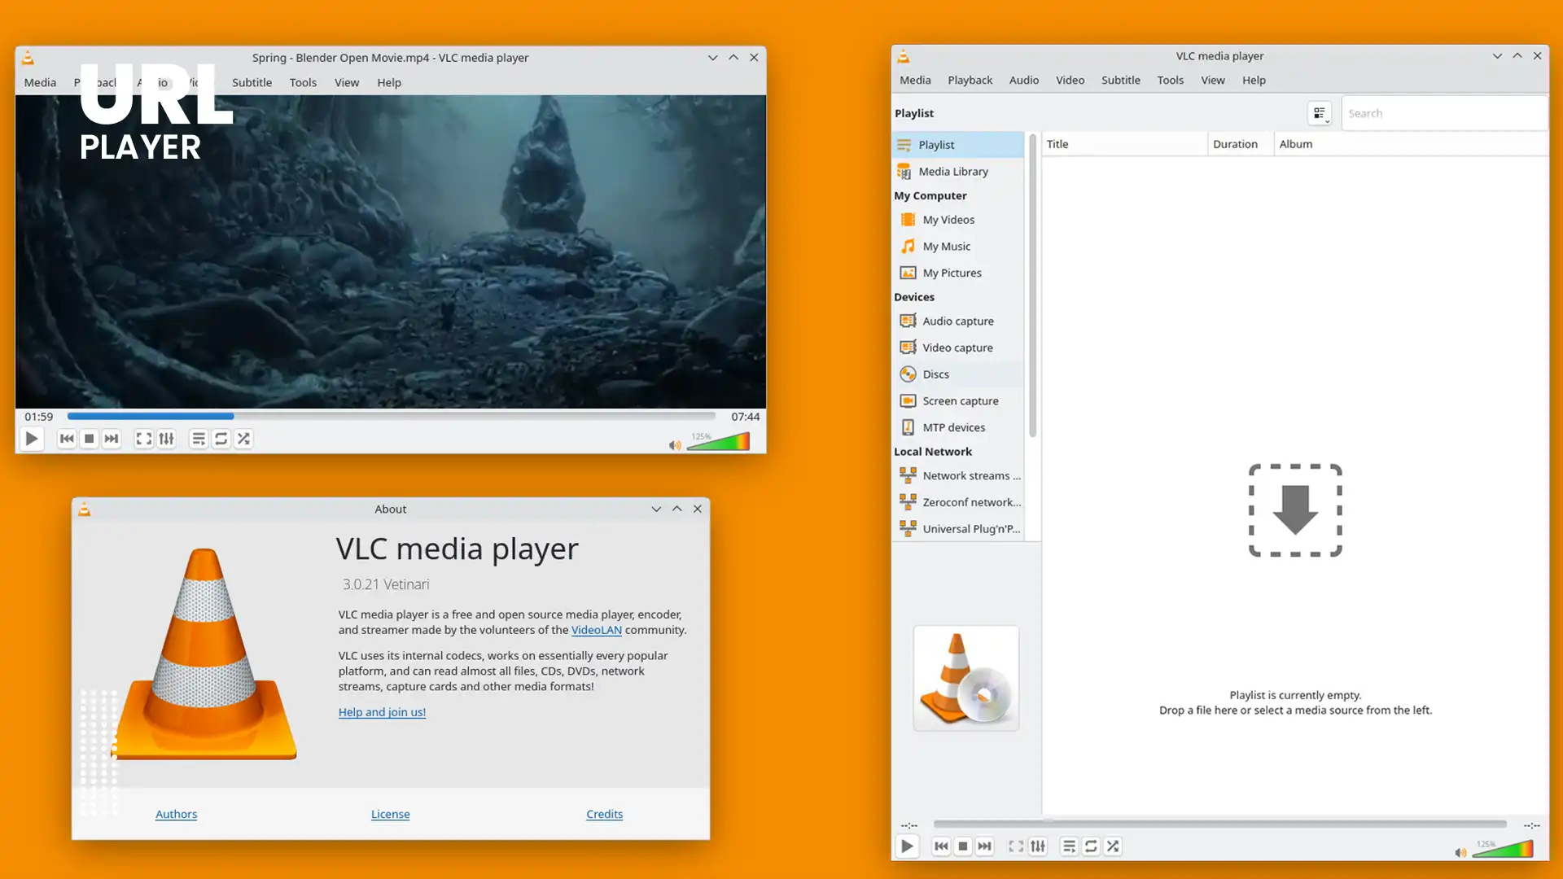
Task: Open the Subtitle menu
Action: [x=252, y=82]
